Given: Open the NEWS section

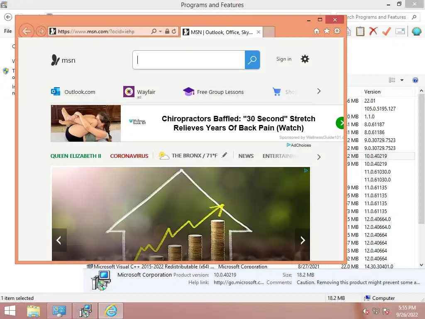Looking at the screenshot, I should click(246, 156).
